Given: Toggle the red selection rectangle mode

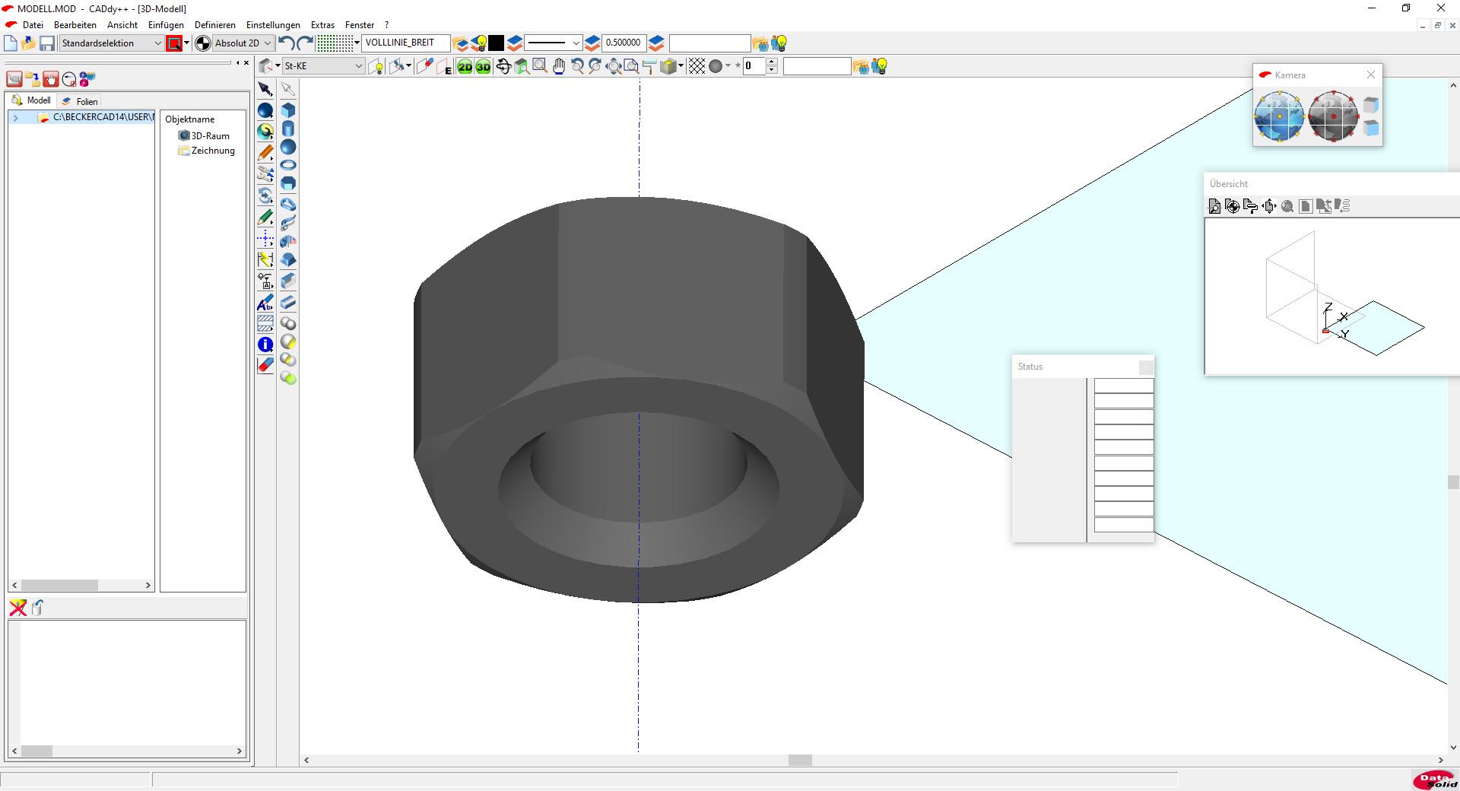Looking at the screenshot, I should 174,43.
